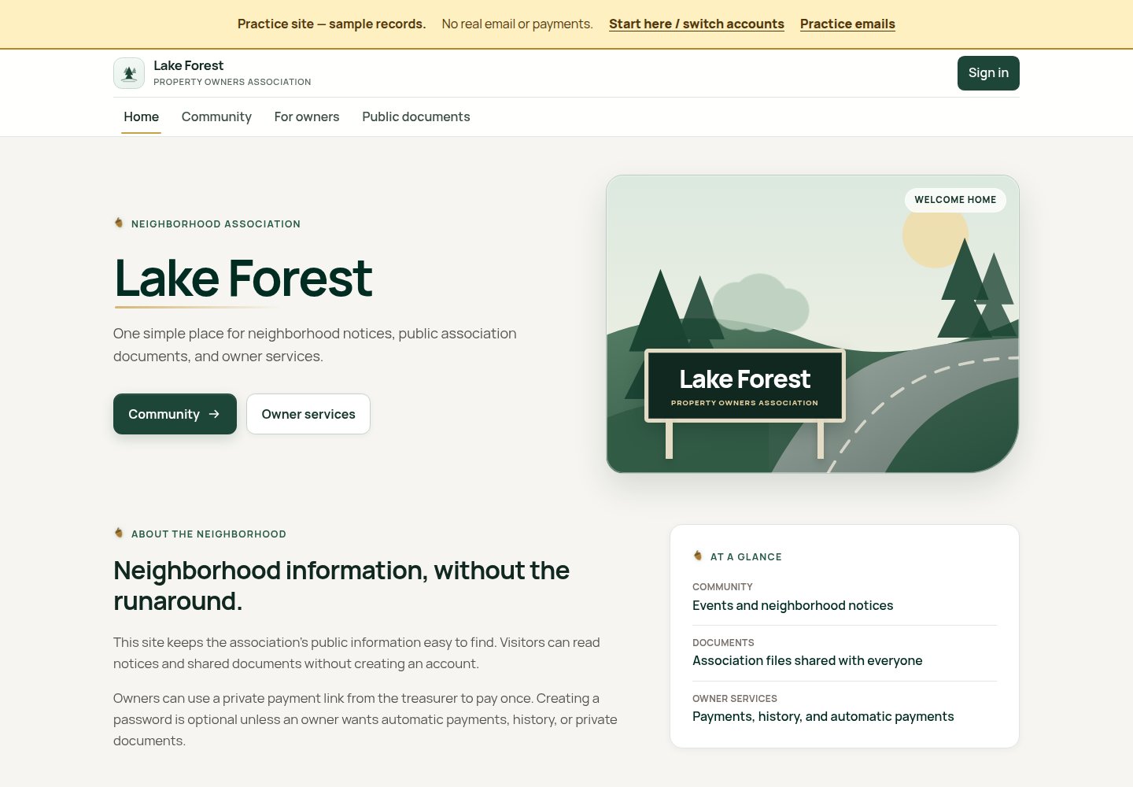Open the Practice emails link
Screen dimensions: 1133x787
847,24
